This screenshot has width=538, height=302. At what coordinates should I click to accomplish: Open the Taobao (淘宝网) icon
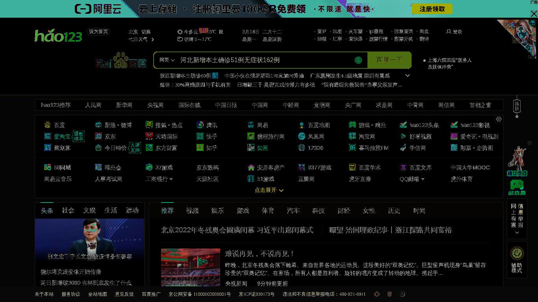(x=352, y=136)
